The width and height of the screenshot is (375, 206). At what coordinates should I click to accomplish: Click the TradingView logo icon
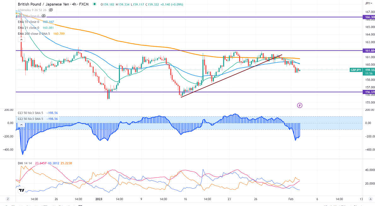21,190
